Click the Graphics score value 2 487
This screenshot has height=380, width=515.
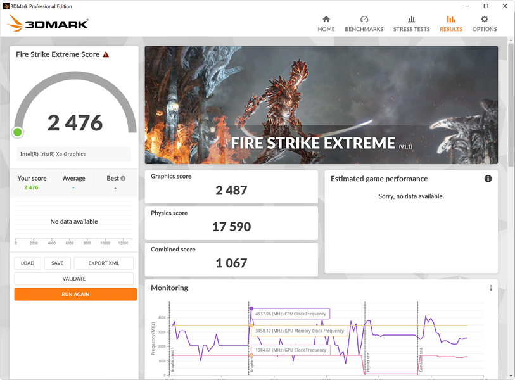coord(231,191)
